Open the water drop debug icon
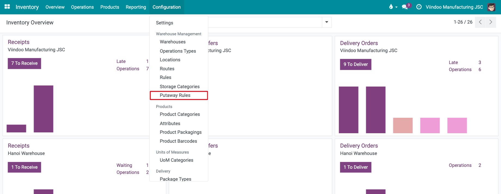The width and height of the screenshot is (501, 194). 391,7
